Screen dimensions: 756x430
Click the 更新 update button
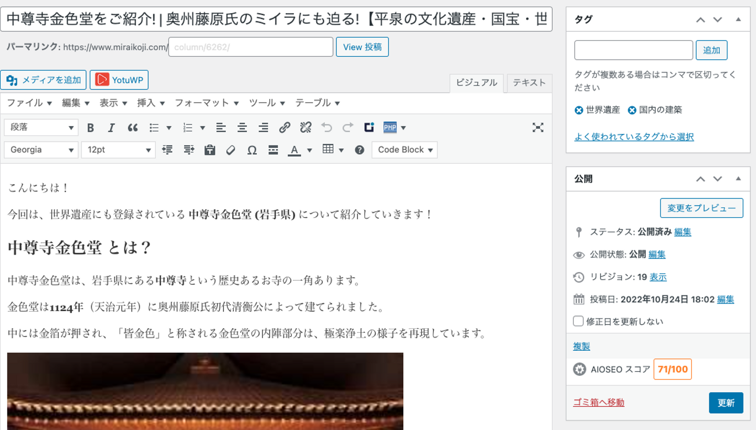[x=726, y=403]
